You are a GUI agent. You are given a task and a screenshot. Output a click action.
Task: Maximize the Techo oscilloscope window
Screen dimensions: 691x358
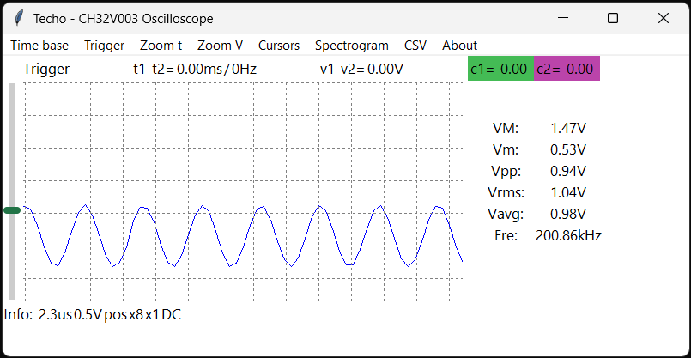point(613,19)
